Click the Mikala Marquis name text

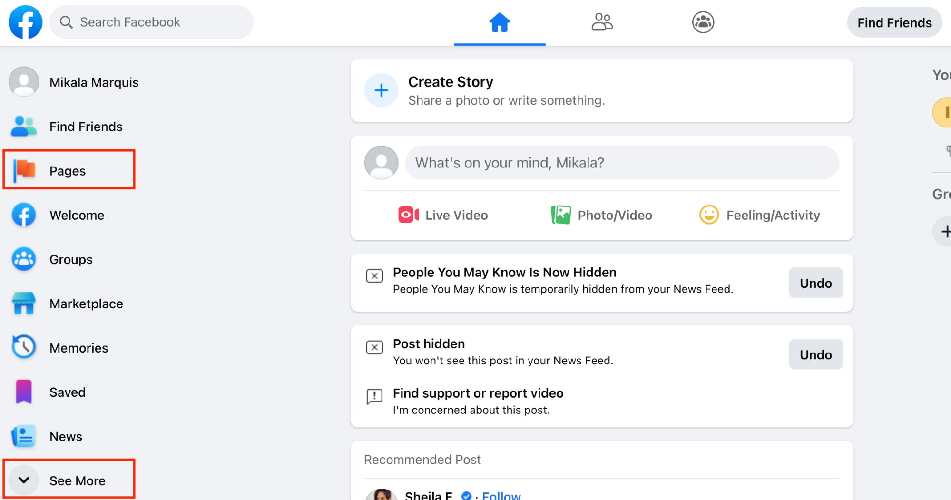point(94,82)
